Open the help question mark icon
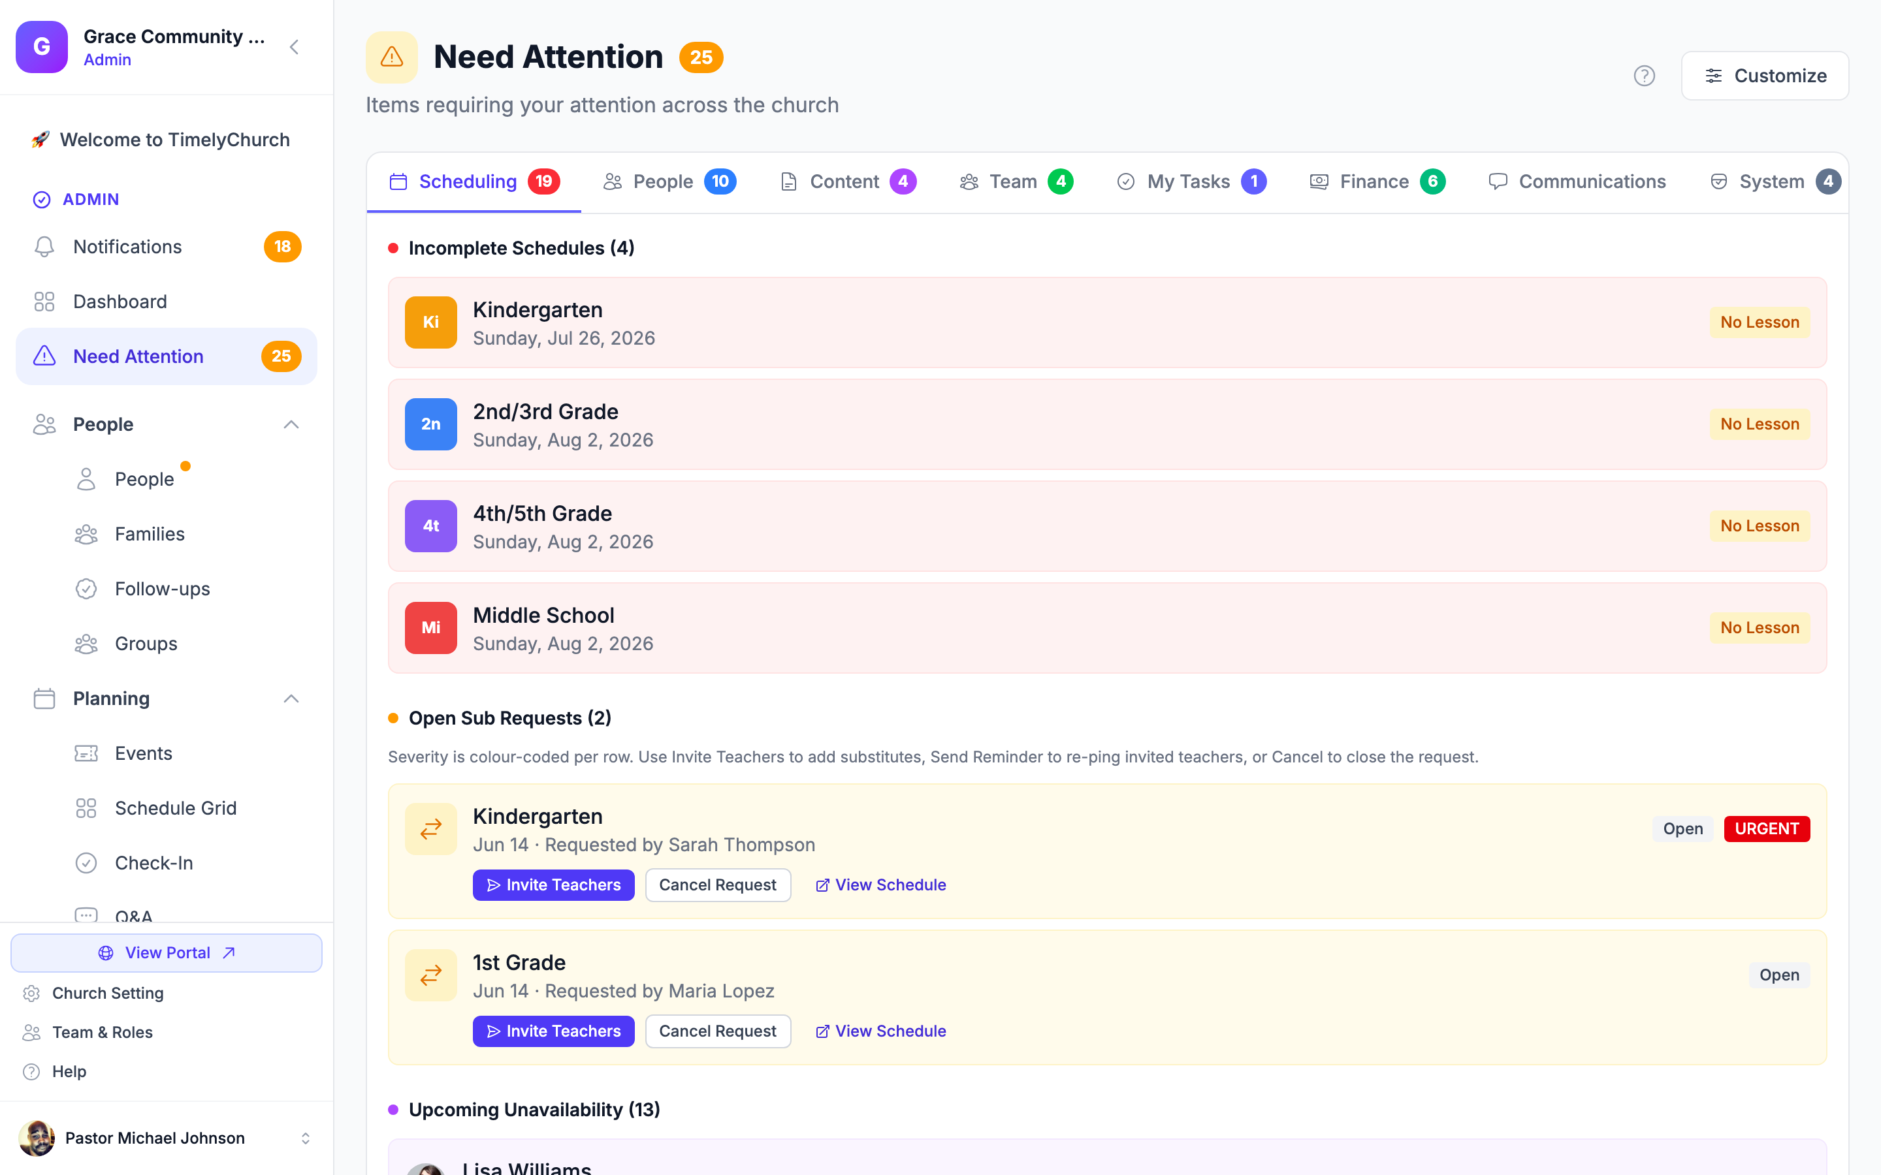 (x=1644, y=75)
